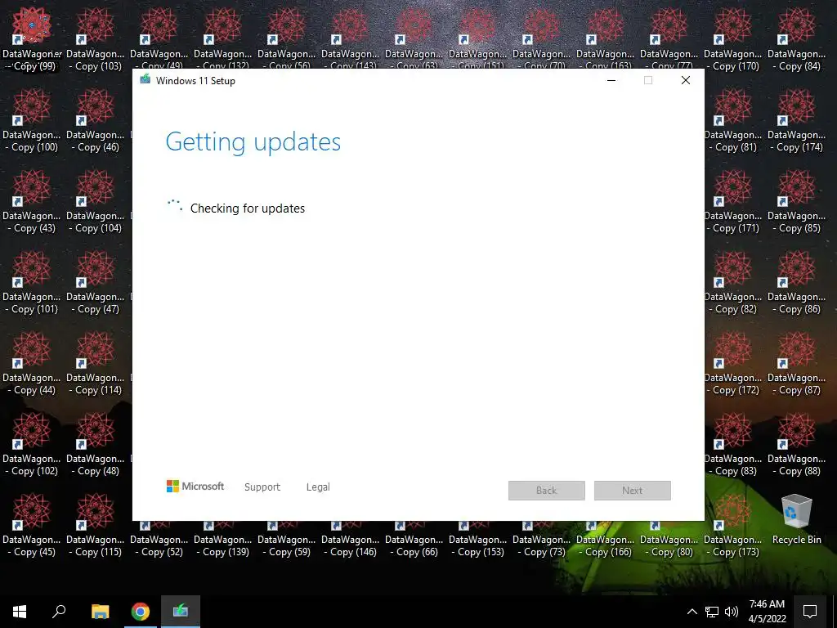Open File Explorer from taskbar
The width and height of the screenshot is (837, 628).
click(x=100, y=612)
